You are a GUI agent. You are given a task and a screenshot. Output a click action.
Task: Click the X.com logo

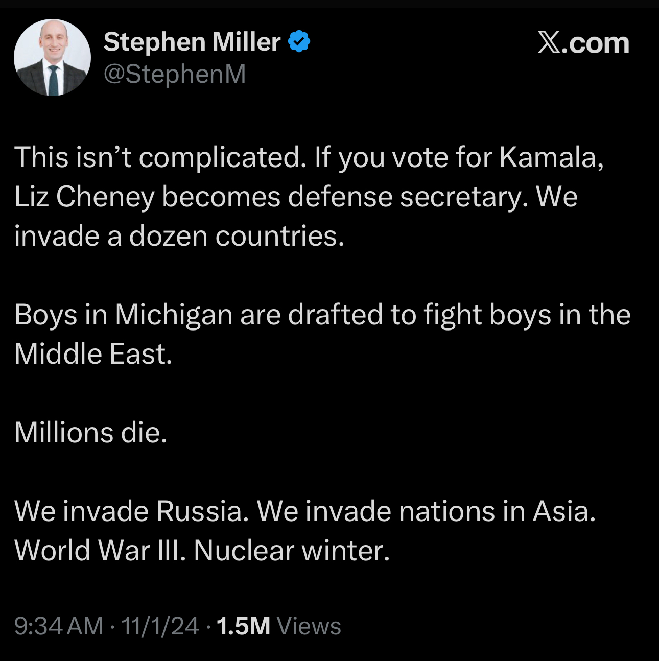[583, 43]
